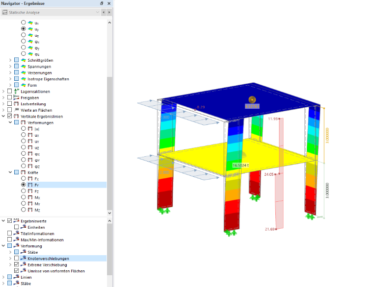
Task: Enable the Freigaben checkbox
Action: (9, 97)
